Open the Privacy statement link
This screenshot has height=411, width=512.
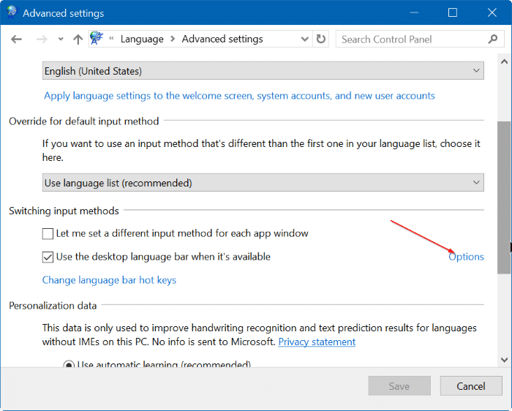[317, 342]
